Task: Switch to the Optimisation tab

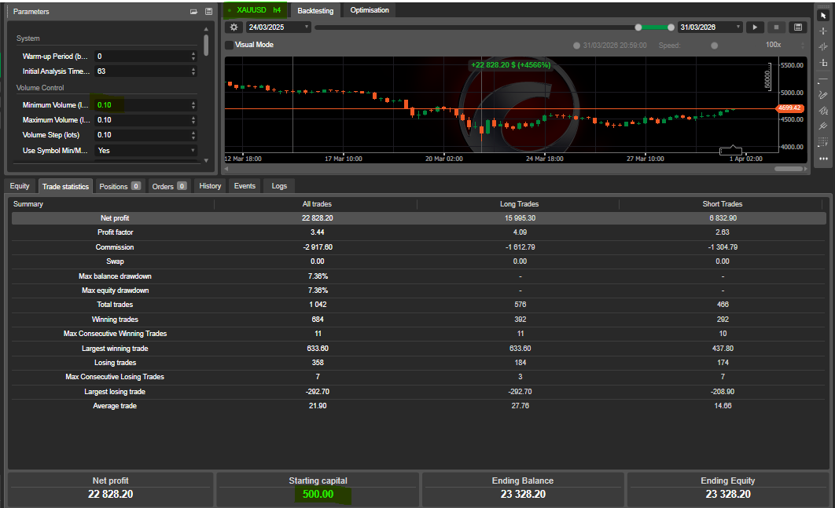Action: click(368, 10)
